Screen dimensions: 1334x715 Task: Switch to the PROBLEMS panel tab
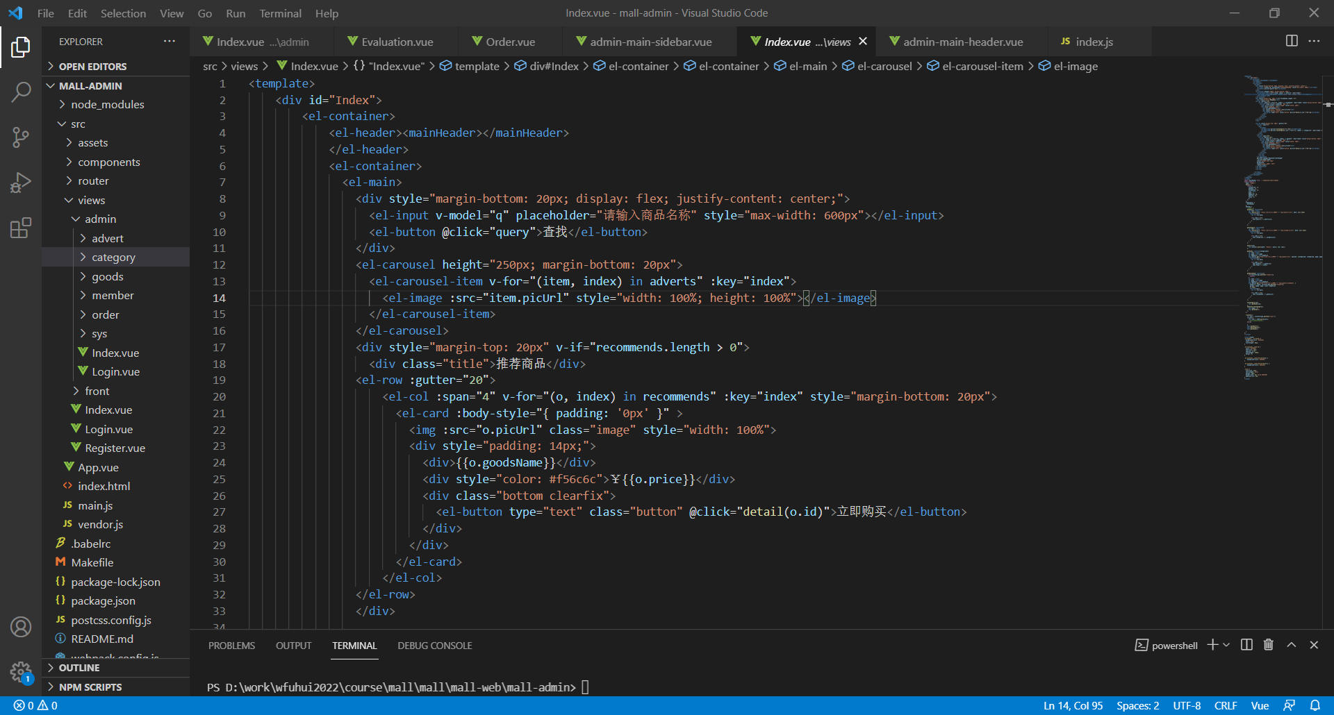coord(231,646)
